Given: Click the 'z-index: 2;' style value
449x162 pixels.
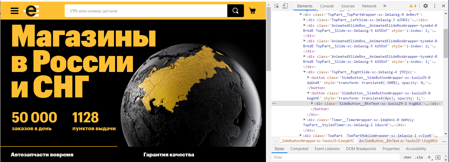Looking at the screenshot, I should [418, 46].
